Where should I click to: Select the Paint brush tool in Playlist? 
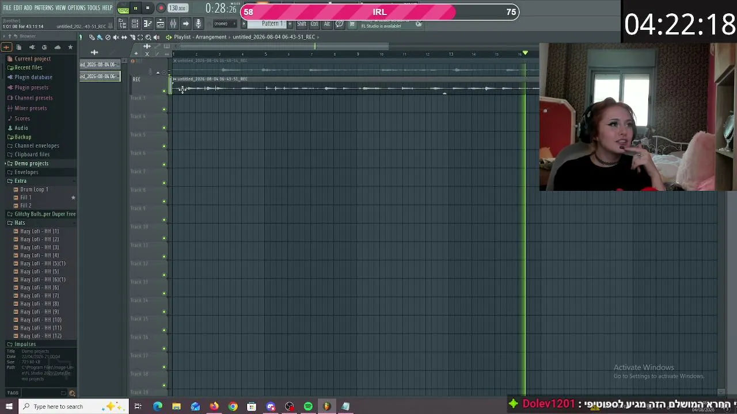pyautogui.click(x=100, y=37)
